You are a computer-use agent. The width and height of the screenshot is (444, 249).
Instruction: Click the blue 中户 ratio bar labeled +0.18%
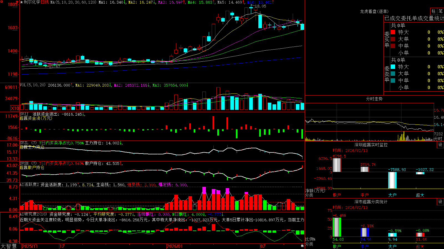point(365,232)
